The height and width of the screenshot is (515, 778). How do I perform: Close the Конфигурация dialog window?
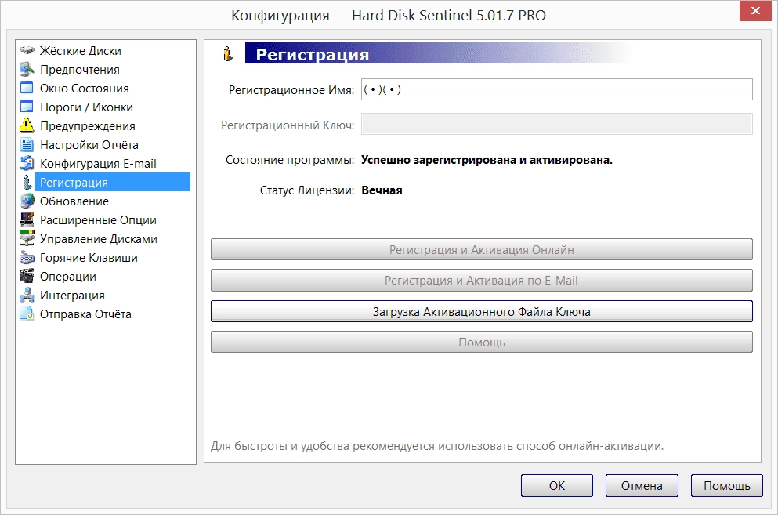[x=755, y=10]
